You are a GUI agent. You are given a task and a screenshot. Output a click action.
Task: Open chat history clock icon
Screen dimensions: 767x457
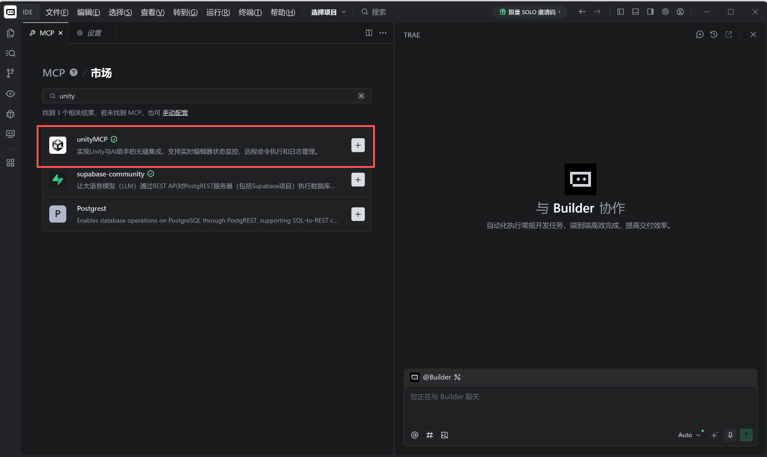(x=714, y=35)
